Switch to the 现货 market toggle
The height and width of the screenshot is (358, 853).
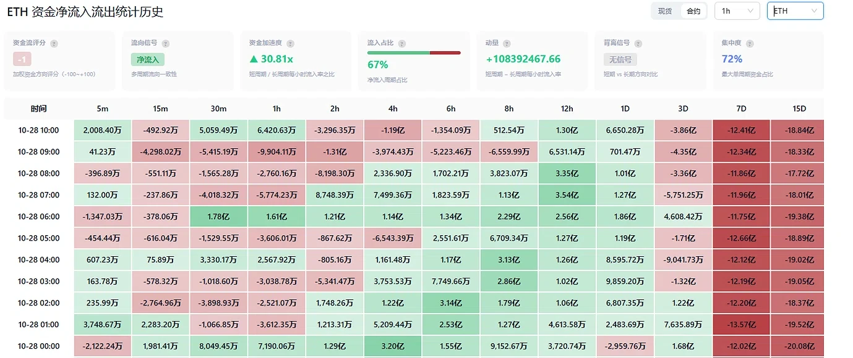coord(665,11)
